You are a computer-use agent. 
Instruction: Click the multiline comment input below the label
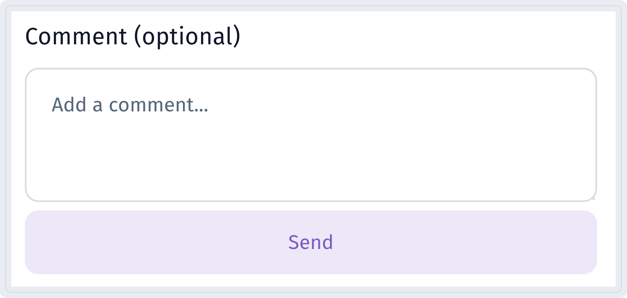(x=311, y=135)
